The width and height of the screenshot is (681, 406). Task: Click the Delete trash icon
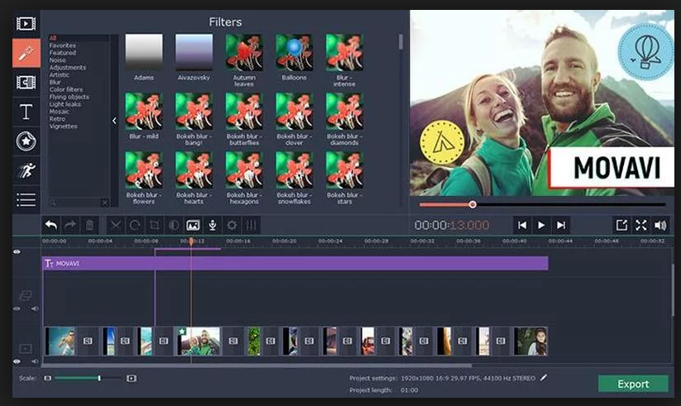[89, 225]
